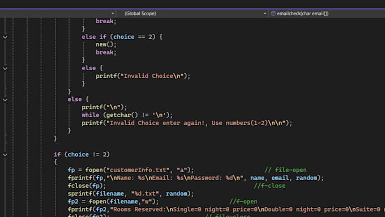The height and width of the screenshot is (217, 385).
Task: Click the //f-open comment
Action: coord(243,202)
